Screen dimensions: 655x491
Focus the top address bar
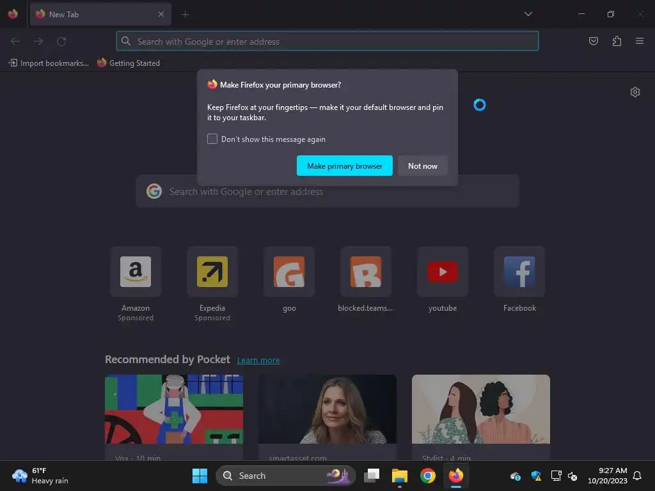(327, 42)
